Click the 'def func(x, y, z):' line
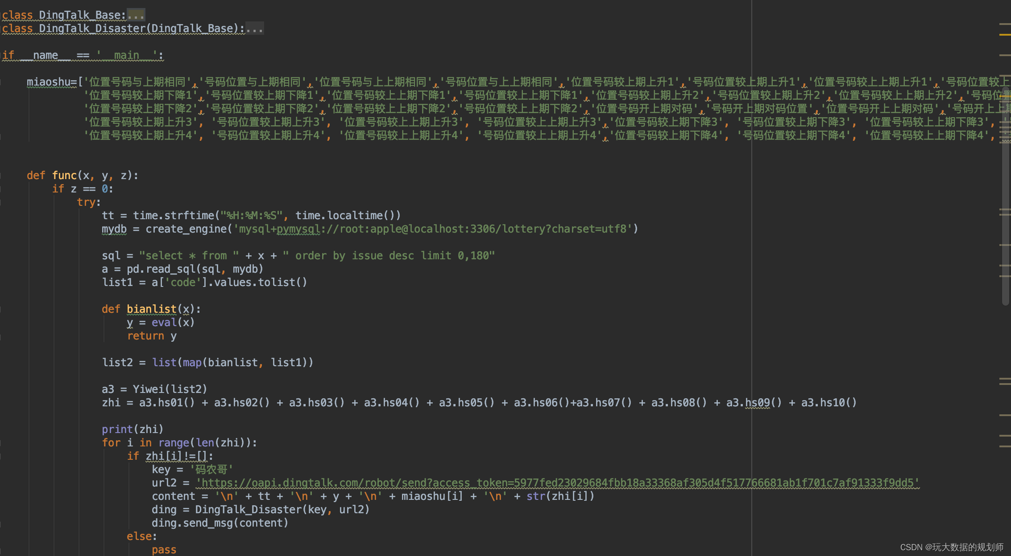1011x556 pixels. tap(83, 176)
